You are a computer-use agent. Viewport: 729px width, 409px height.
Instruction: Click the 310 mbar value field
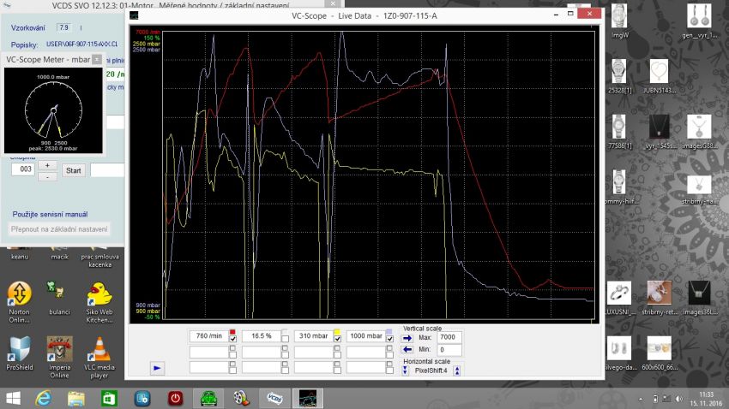(x=313, y=335)
